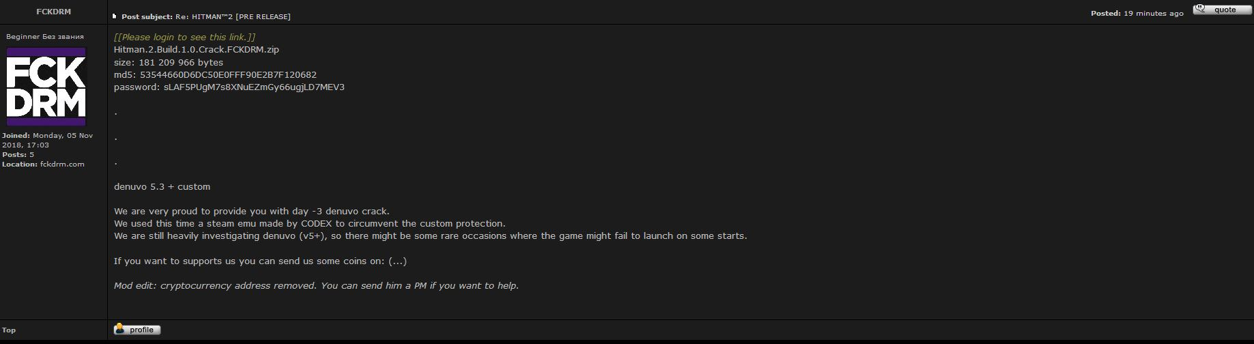
Task: Click the Joined date in user info
Action: click(x=47, y=140)
